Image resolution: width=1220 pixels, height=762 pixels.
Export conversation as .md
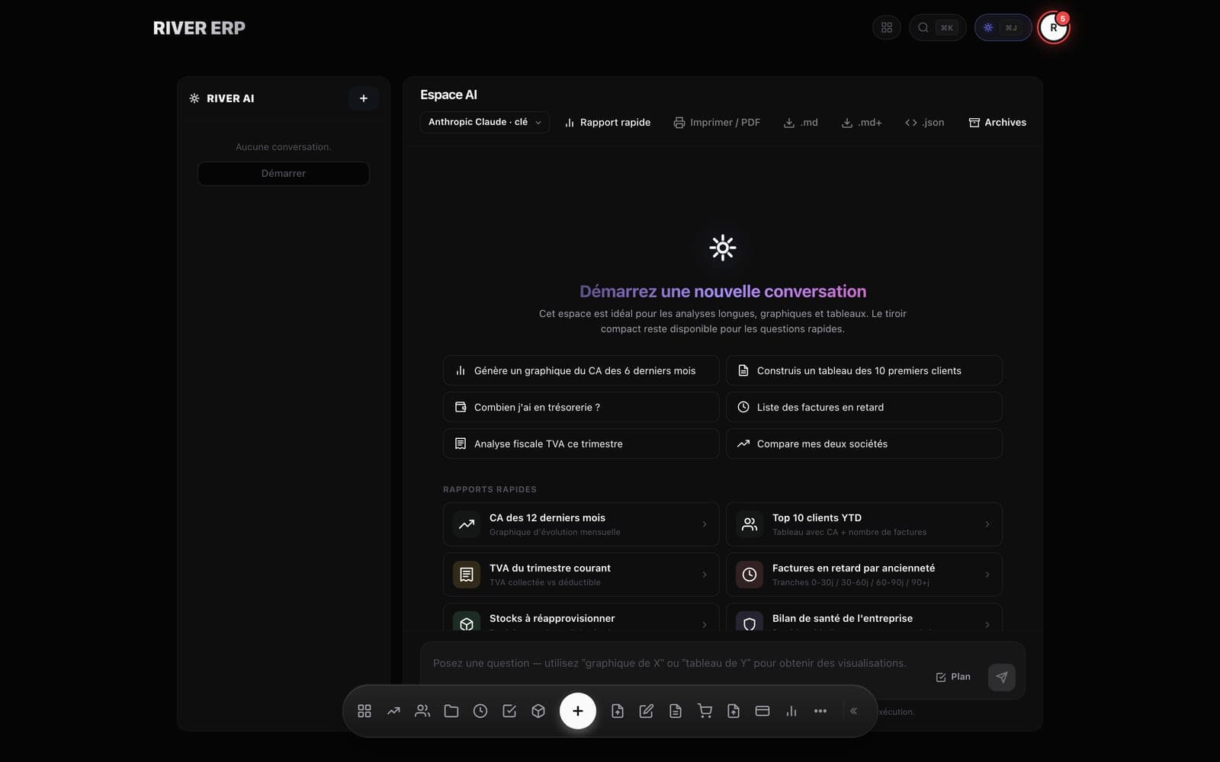[x=801, y=123]
